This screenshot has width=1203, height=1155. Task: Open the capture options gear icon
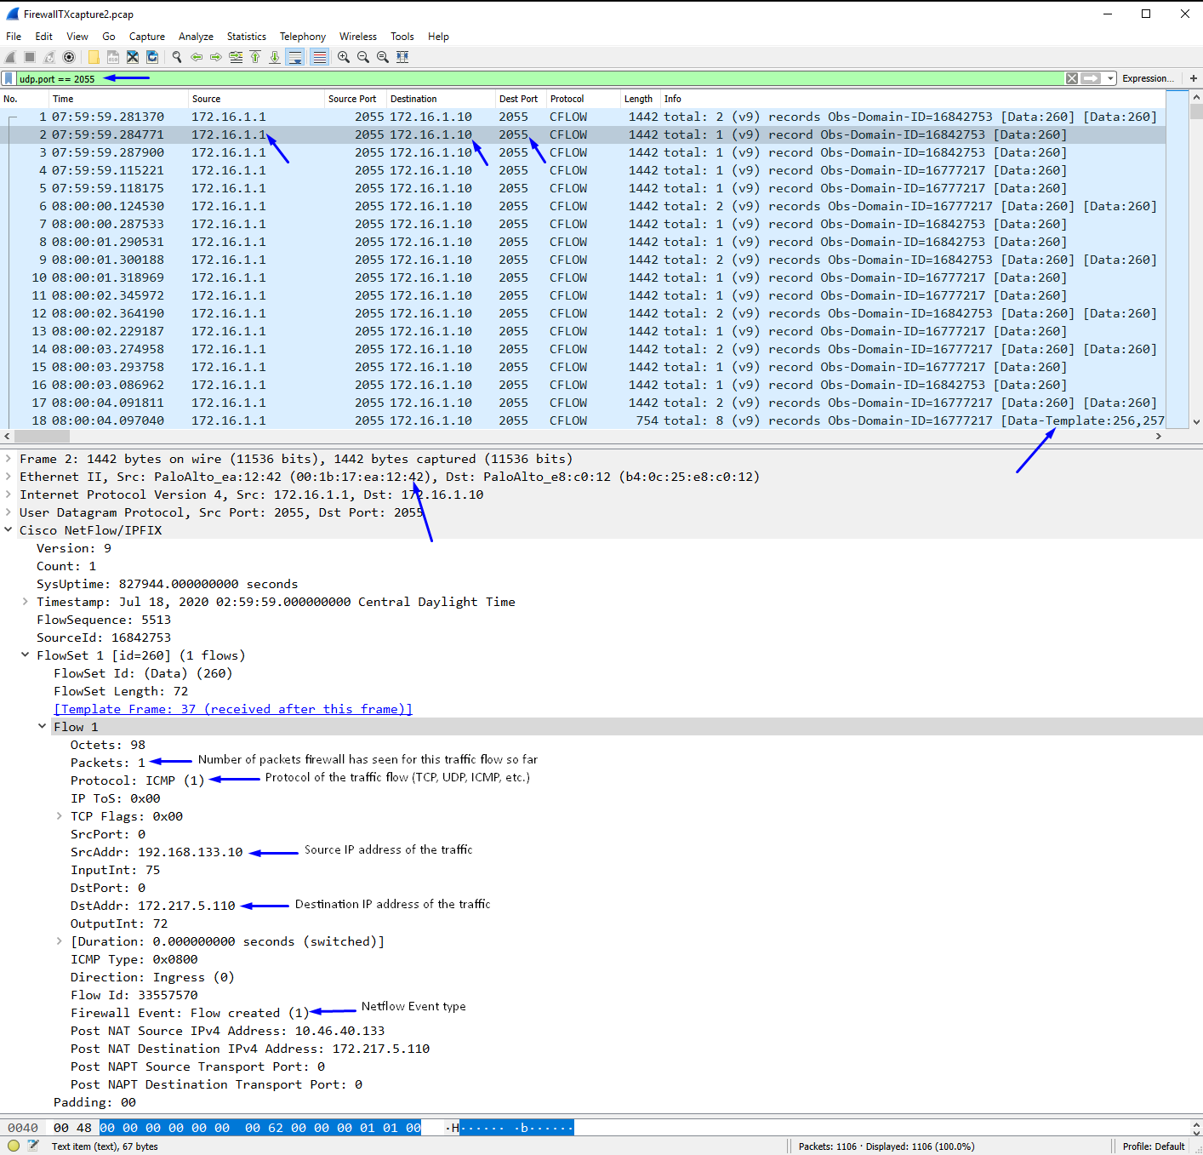click(x=69, y=57)
